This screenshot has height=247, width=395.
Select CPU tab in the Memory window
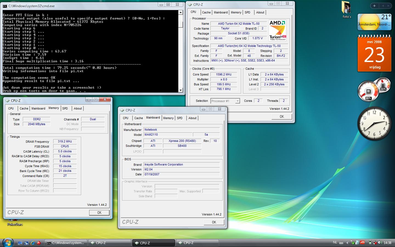[x=11, y=108]
